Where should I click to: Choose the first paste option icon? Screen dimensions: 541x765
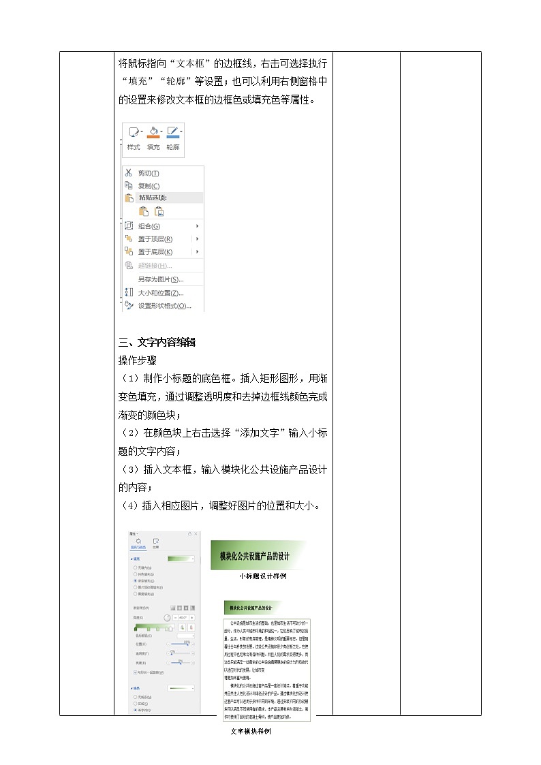144,211
